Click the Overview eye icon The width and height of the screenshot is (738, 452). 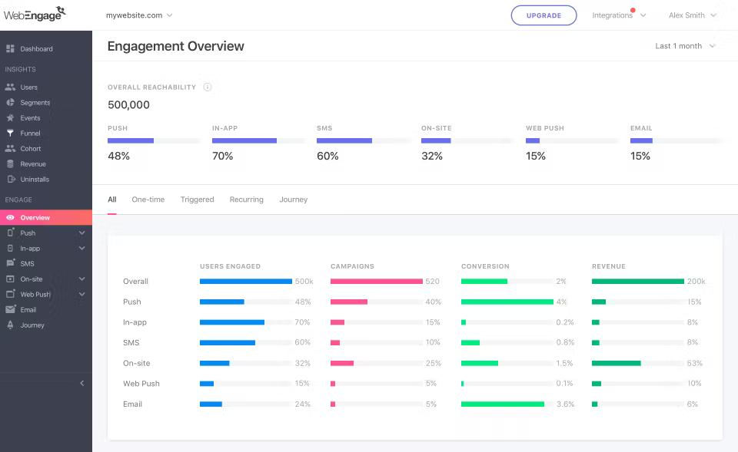pyautogui.click(x=10, y=217)
